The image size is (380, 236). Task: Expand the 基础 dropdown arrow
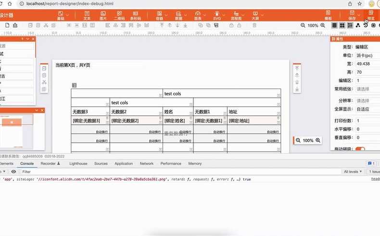(67, 15)
